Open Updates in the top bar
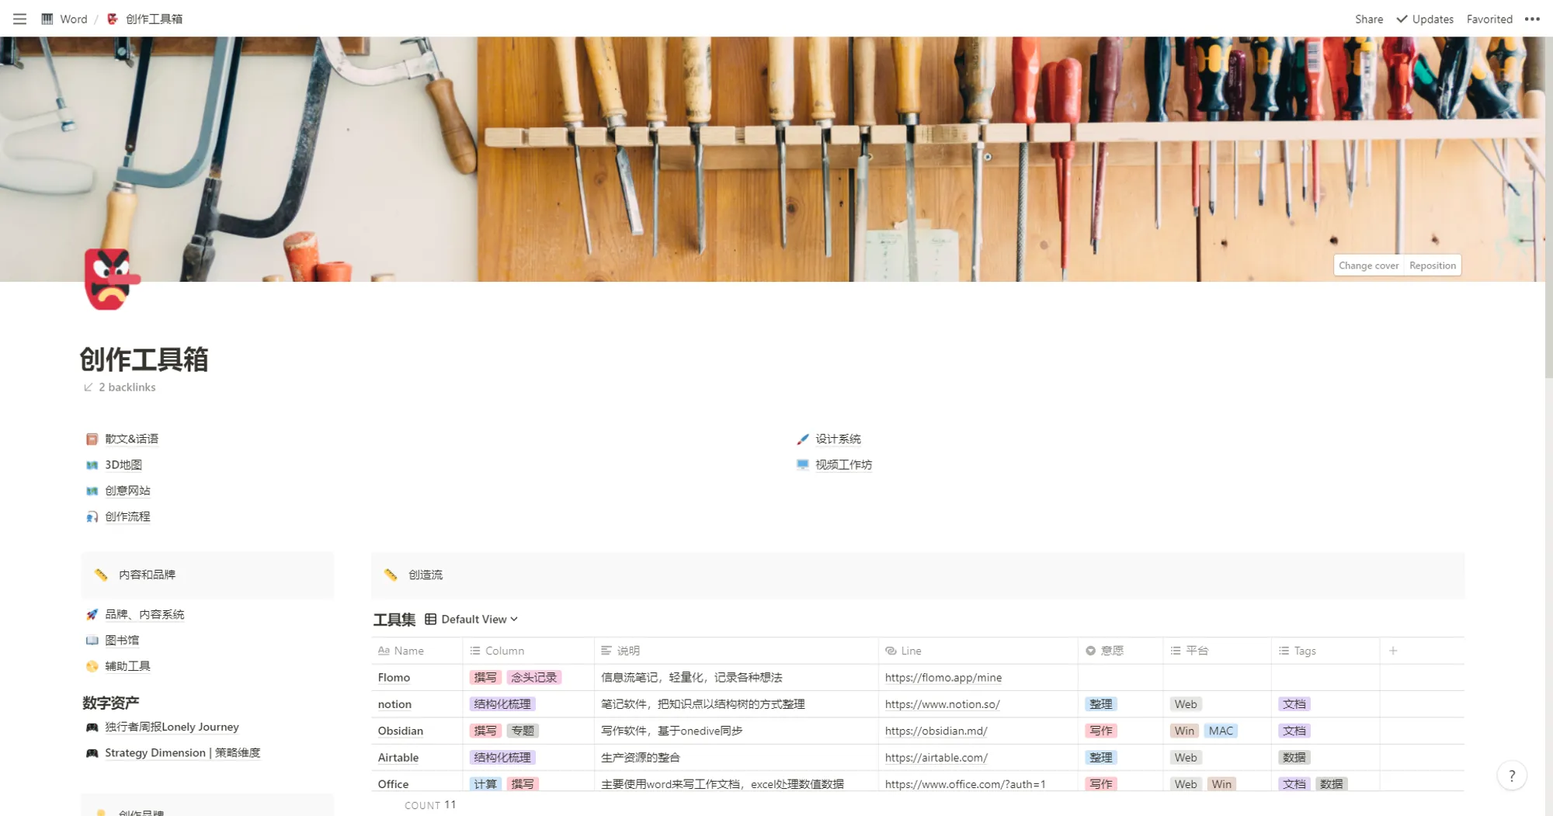 [1425, 19]
